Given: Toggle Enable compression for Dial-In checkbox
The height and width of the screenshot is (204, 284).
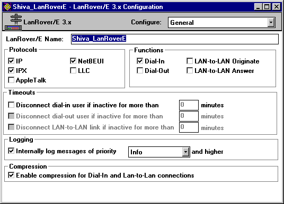Looking at the screenshot, I should tap(11, 175).
